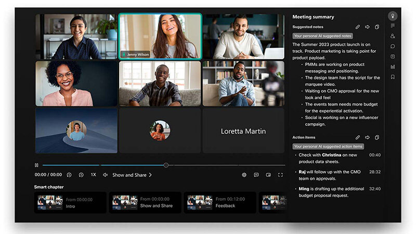Image resolution: width=416 pixels, height=234 pixels.
Task: Skip forward using the forward-time icon
Action: pos(81,175)
